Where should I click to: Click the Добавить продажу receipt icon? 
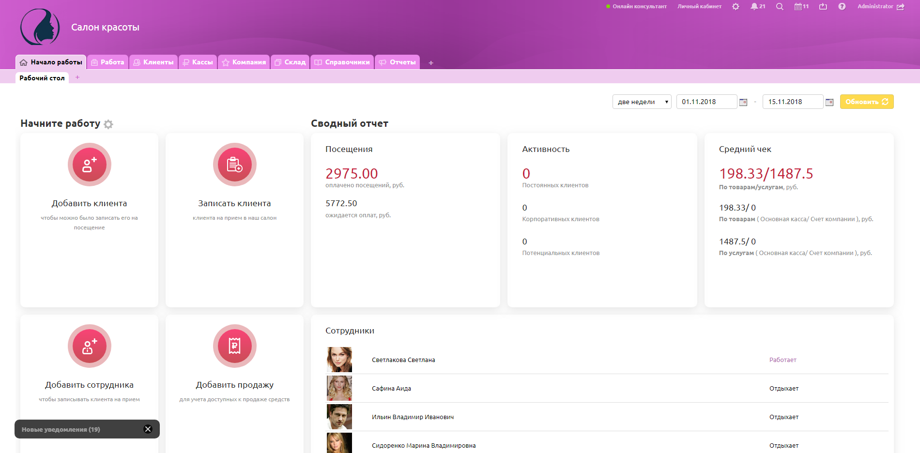pyautogui.click(x=235, y=346)
